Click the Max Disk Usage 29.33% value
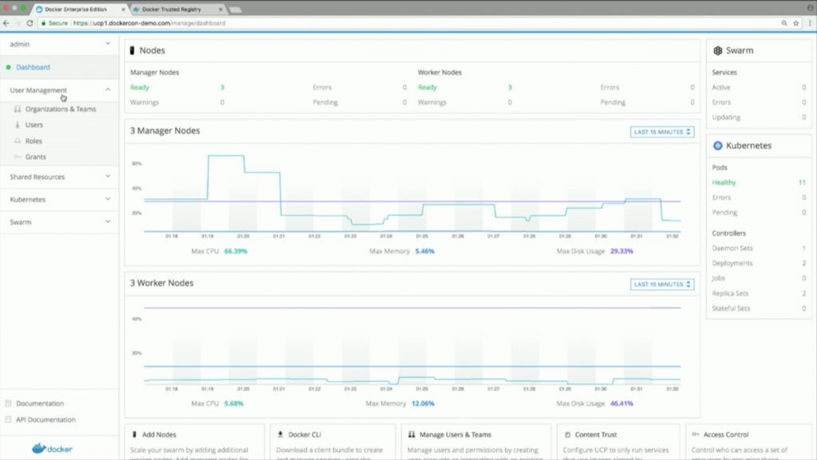The height and width of the screenshot is (460, 817). coord(622,251)
